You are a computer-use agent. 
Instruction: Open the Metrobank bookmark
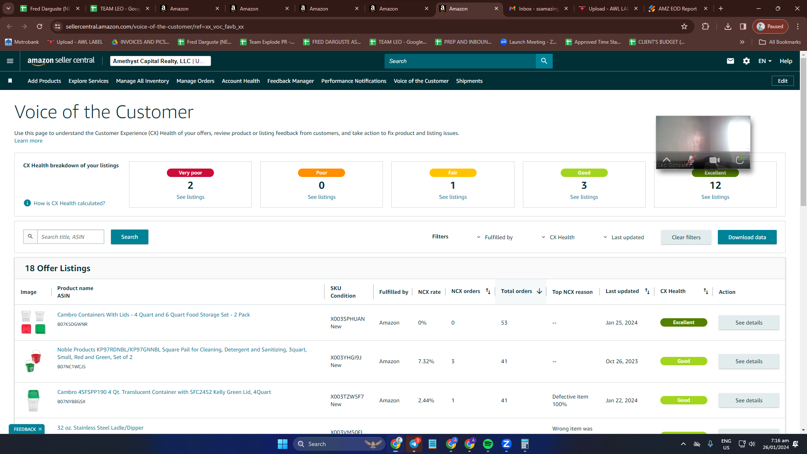[22, 42]
